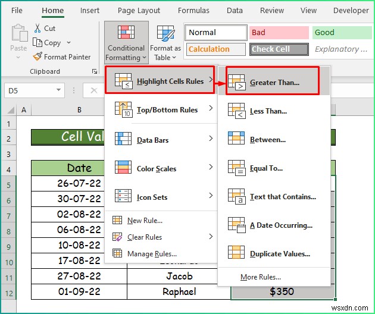Screen dimensions: 375x314
Task: Choose Duplicate Values... menu item
Action: tap(274, 253)
